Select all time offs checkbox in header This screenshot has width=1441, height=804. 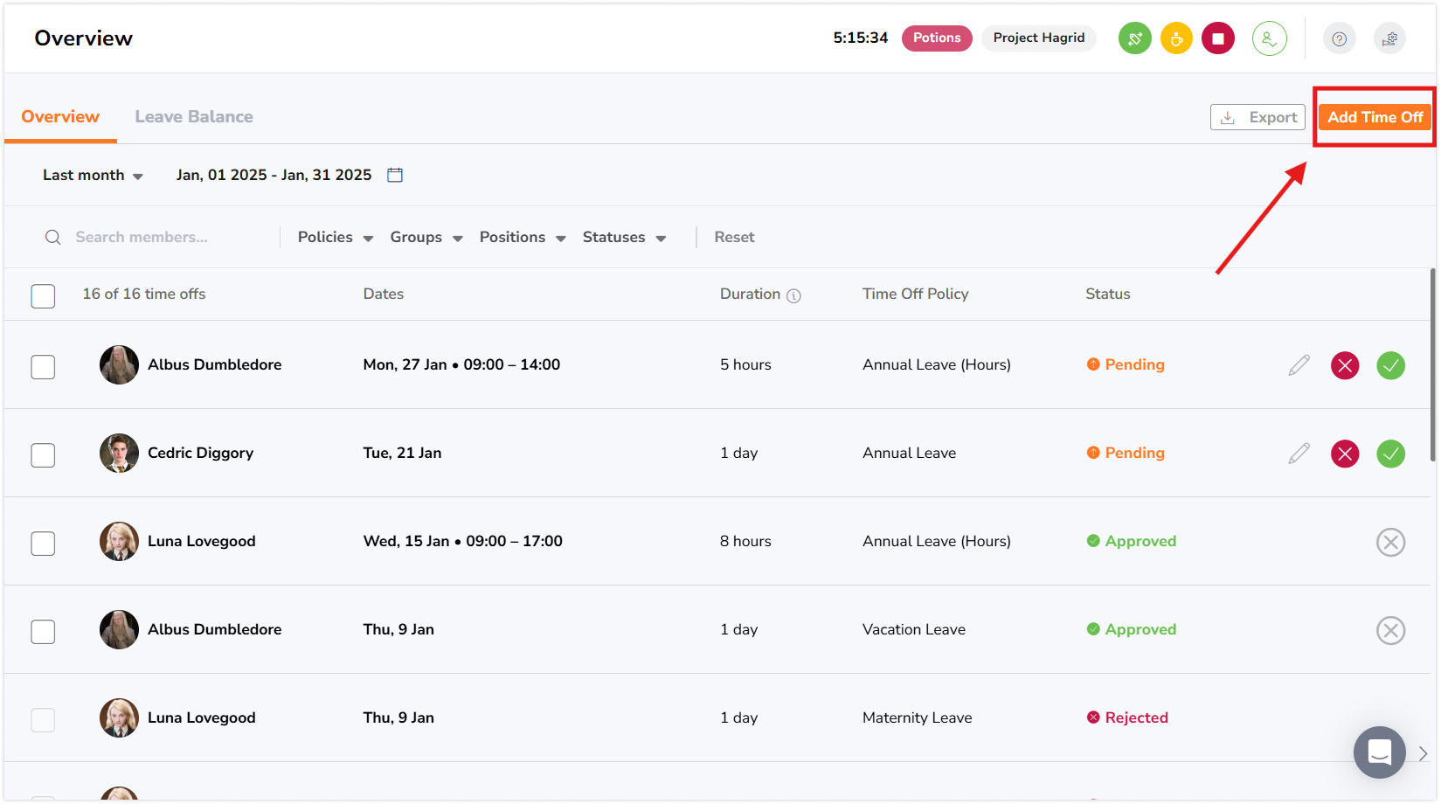tap(43, 296)
